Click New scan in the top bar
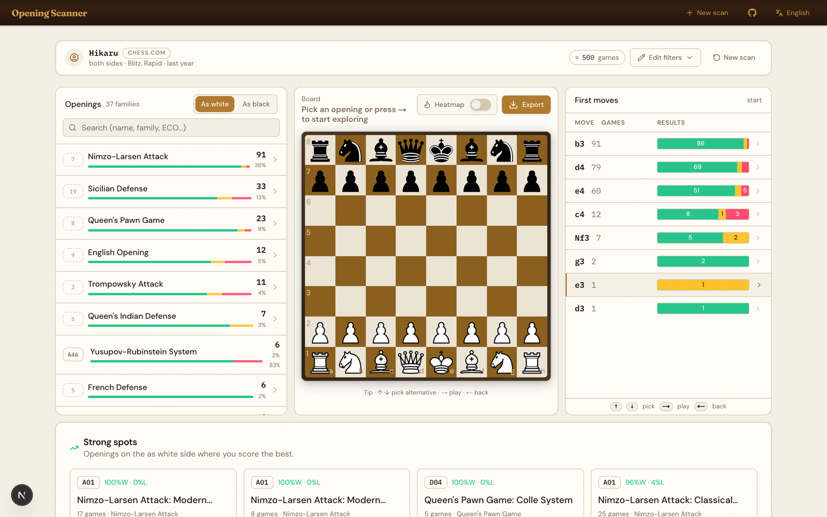This screenshot has height=517, width=827. coord(707,13)
